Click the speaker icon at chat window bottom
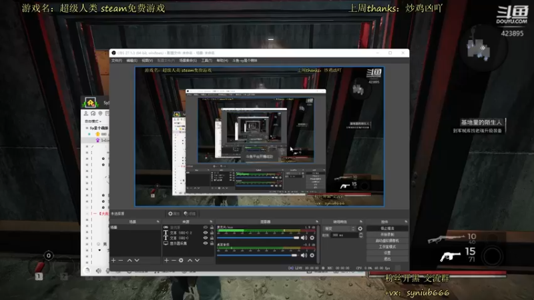The image size is (534, 300). [98, 271]
